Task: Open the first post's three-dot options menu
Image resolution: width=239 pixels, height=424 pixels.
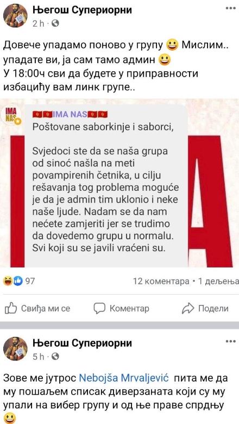Action: pyautogui.click(x=231, y=8)
